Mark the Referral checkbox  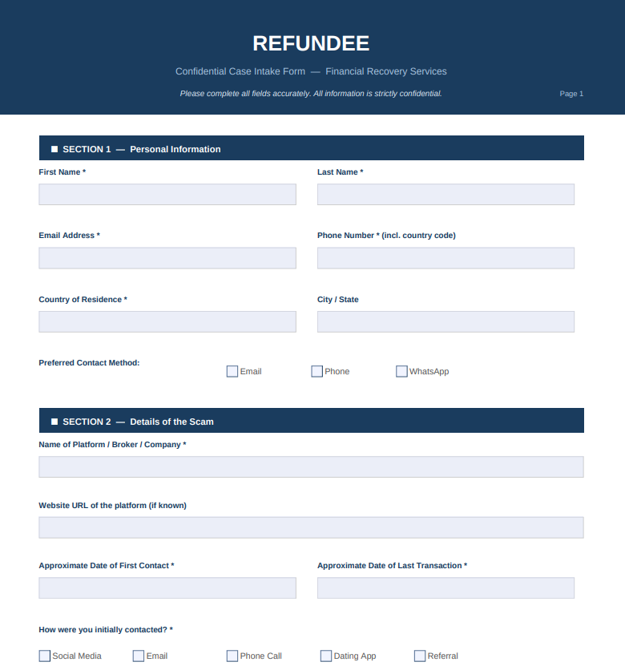pyautogui.click(x=420, y=656)
